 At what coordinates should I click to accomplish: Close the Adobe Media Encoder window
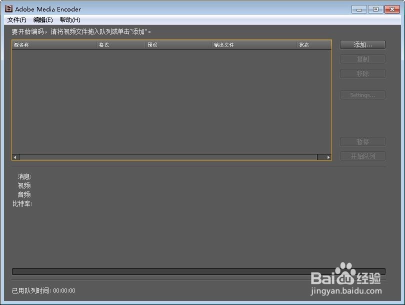click(392, 9)
